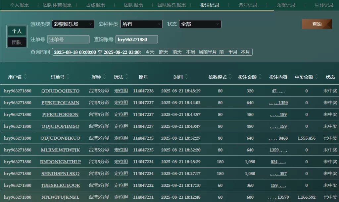Viewport: 339px width, 202px height.
Task: View bet content 024 of 18:28:29 row
Action: coord(278,162)
